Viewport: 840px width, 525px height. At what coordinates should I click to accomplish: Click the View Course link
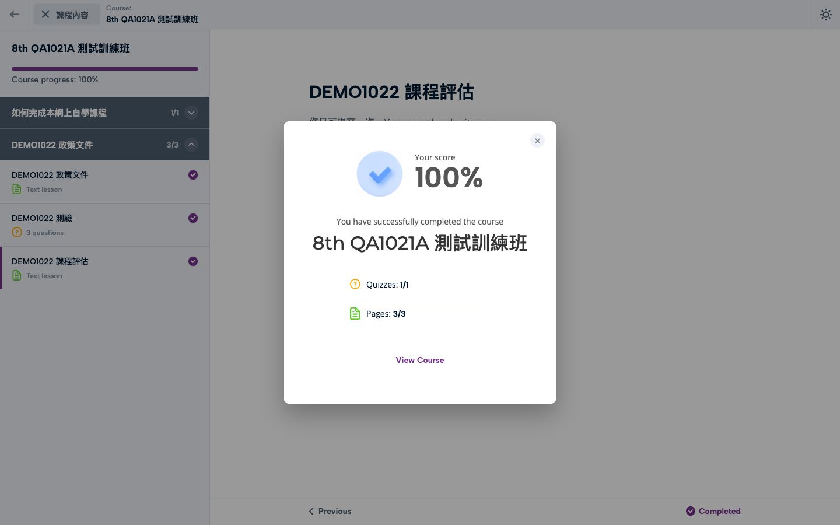click(x=420, y=360)
